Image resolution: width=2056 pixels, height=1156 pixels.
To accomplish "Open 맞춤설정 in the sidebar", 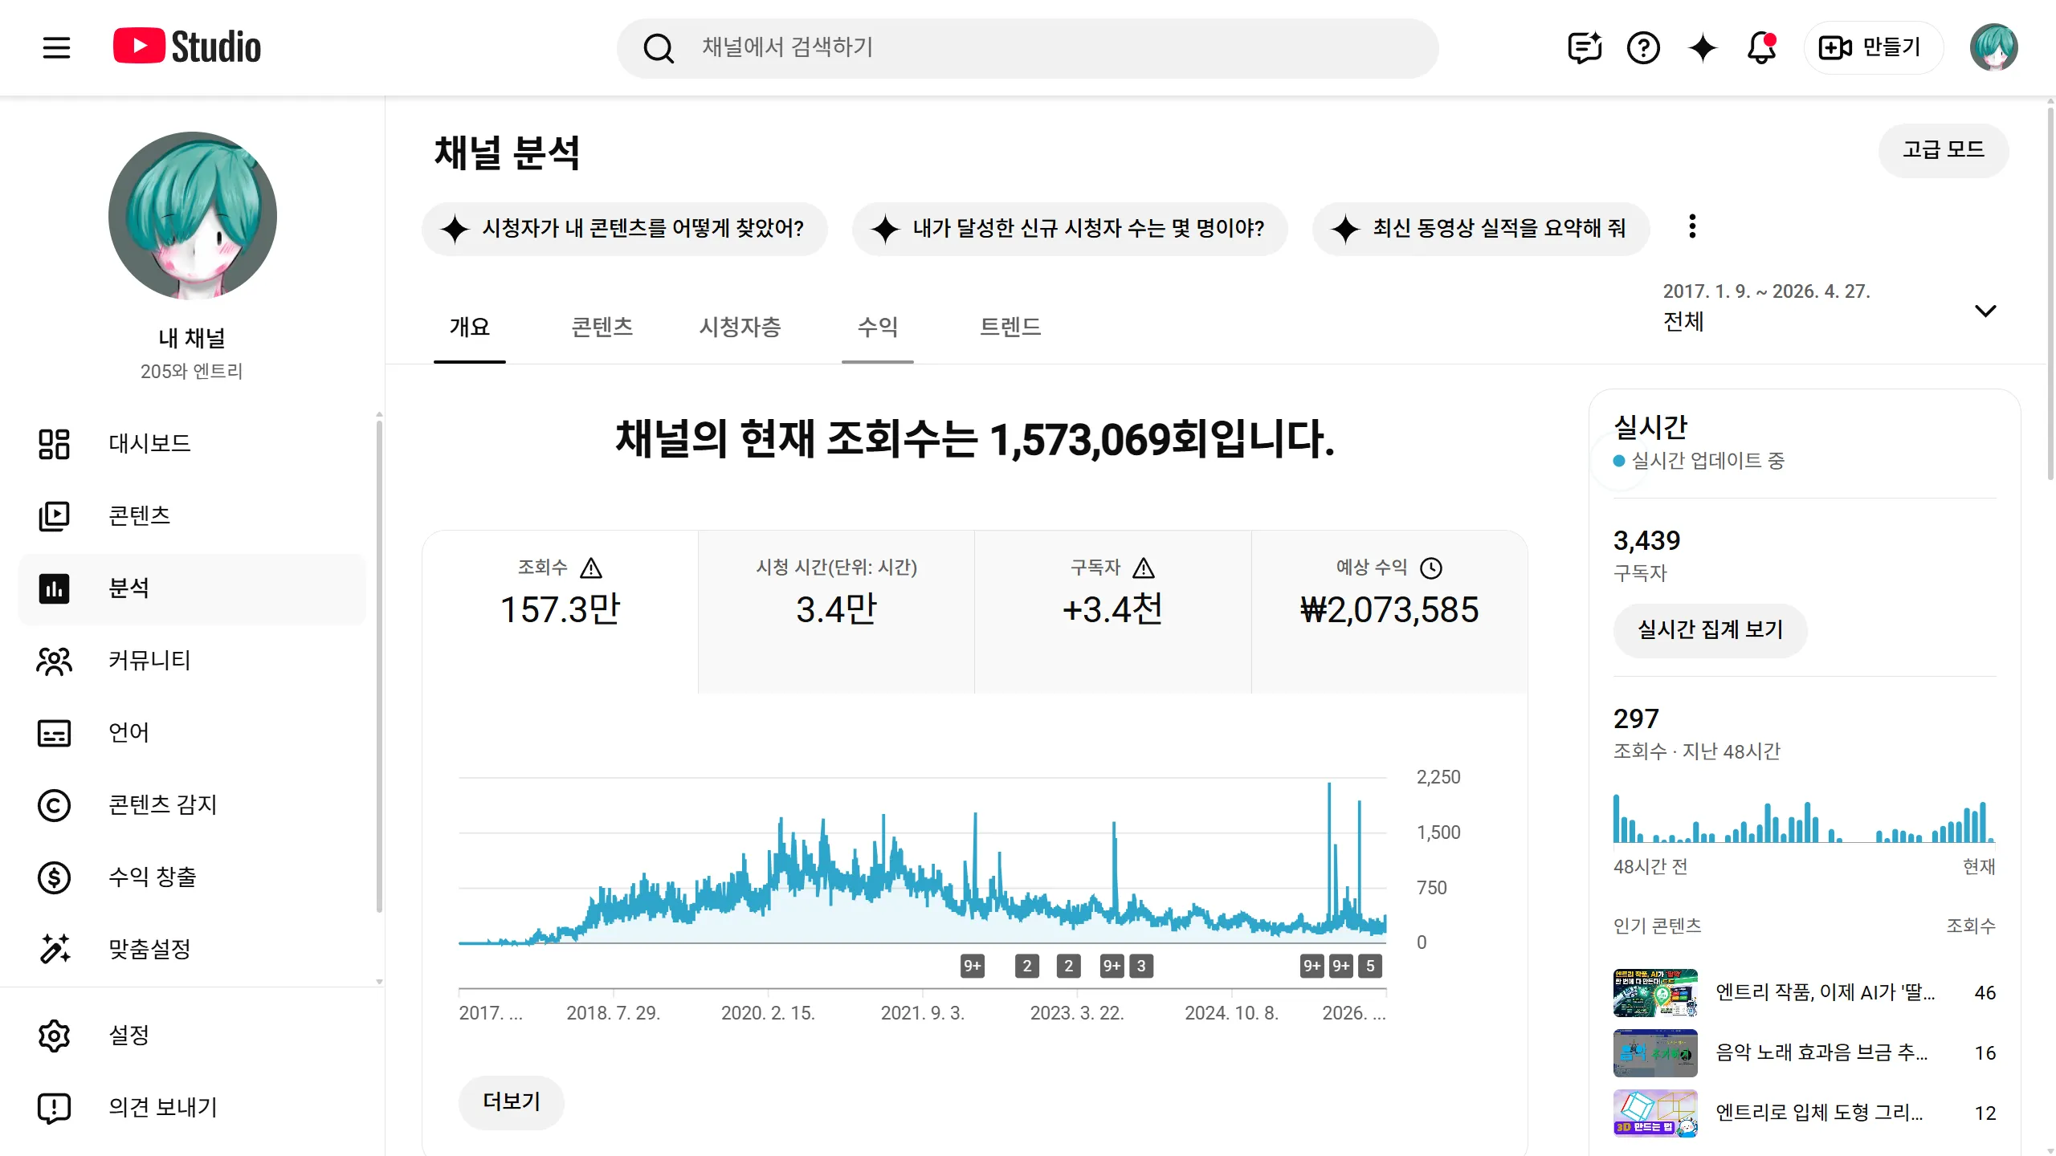I will (x=191, y=950).
